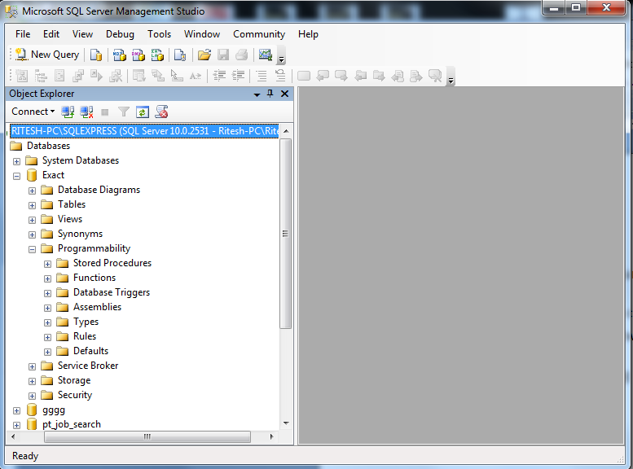
Task: Select the Views tree item
Action: point(70,219)
